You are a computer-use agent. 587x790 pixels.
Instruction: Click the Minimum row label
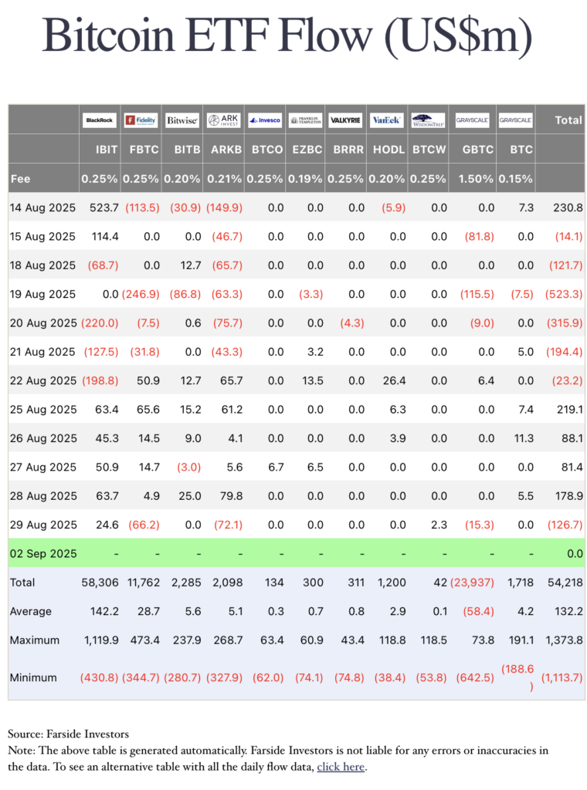pos(33,677)
